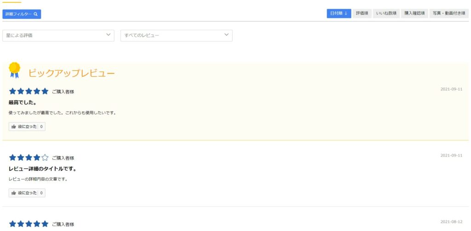Show reviews with 写真・動画付き順

tap(449, 14)
